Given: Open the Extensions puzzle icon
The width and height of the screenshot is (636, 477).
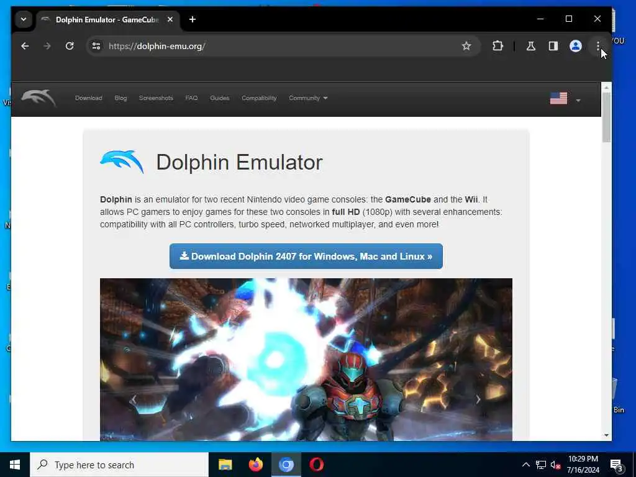Looking at the screenshot, I should tap(497, 46).
